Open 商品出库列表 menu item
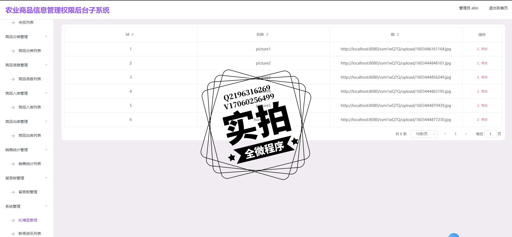This screenshot has width=512, height=237. 30,135
